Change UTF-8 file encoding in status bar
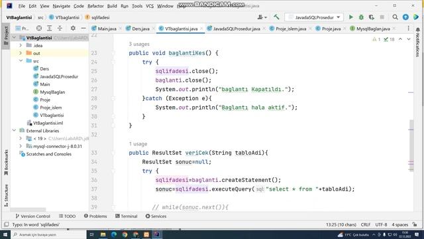The width and height of the screenshot is (424, 239). (x=381, y=224)
